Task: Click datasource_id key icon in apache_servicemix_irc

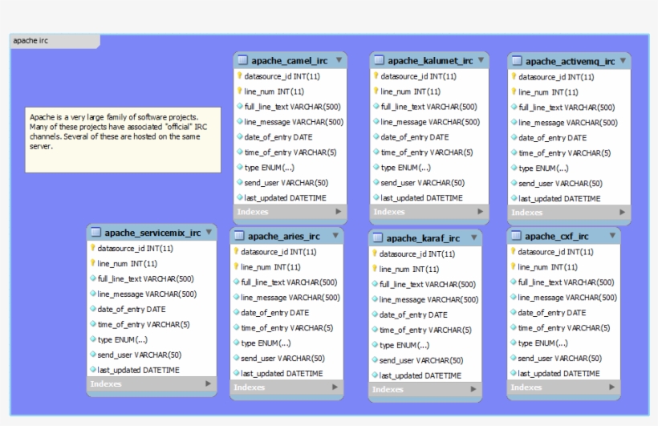Action: click(x=93, y=248)
